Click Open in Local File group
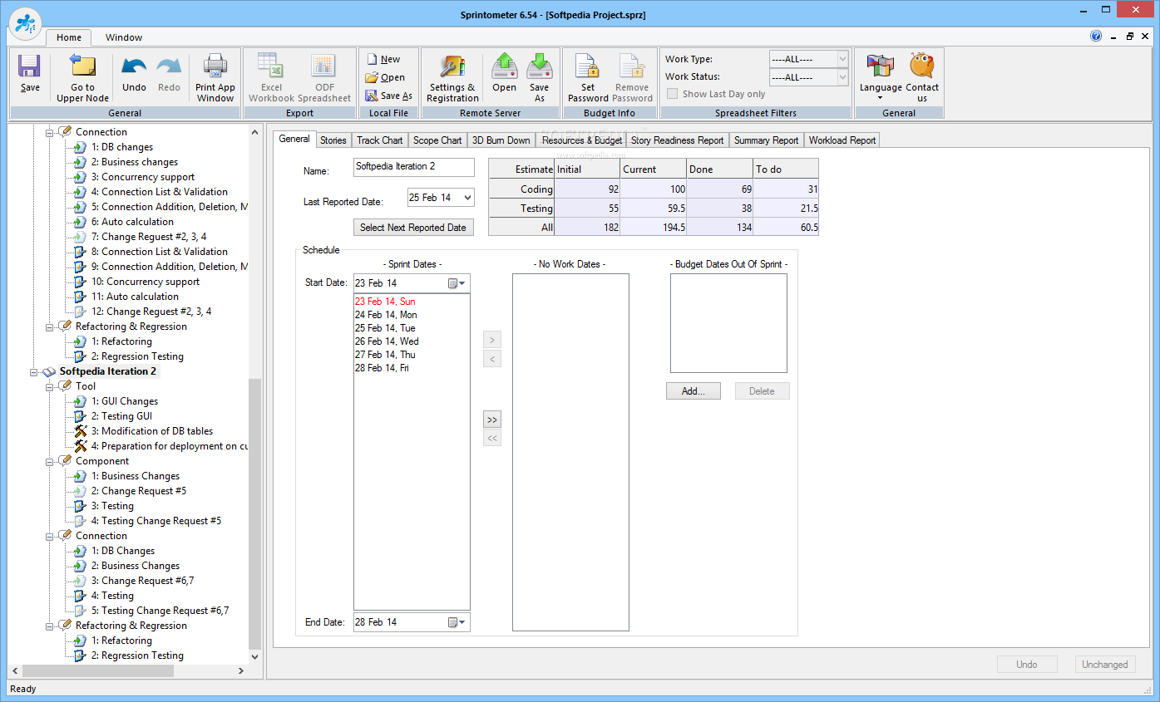Viewport: 1160px width, 702px height. coord(385,77)
